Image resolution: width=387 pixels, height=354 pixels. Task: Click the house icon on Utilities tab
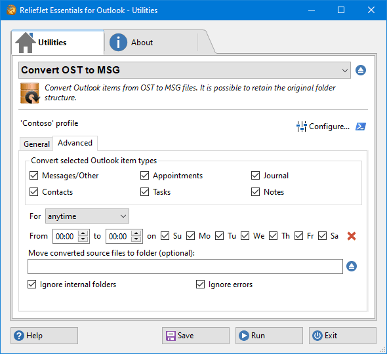[x=26, y=43]
